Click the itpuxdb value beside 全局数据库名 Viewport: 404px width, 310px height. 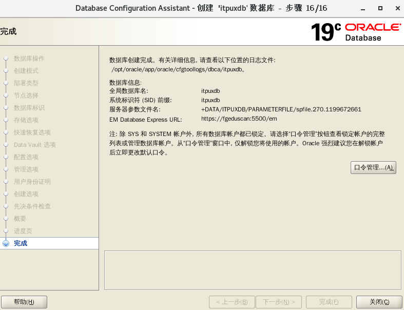(210, 91)
